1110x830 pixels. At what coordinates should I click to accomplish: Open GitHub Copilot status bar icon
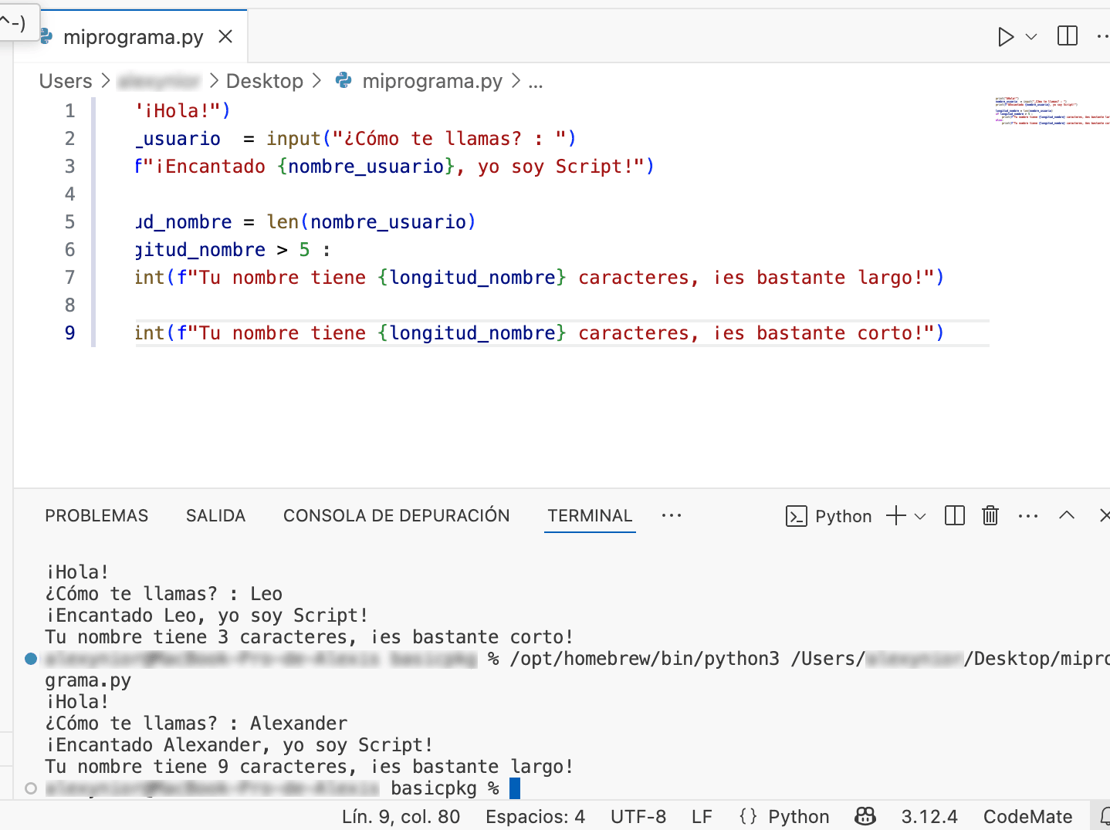865,816
